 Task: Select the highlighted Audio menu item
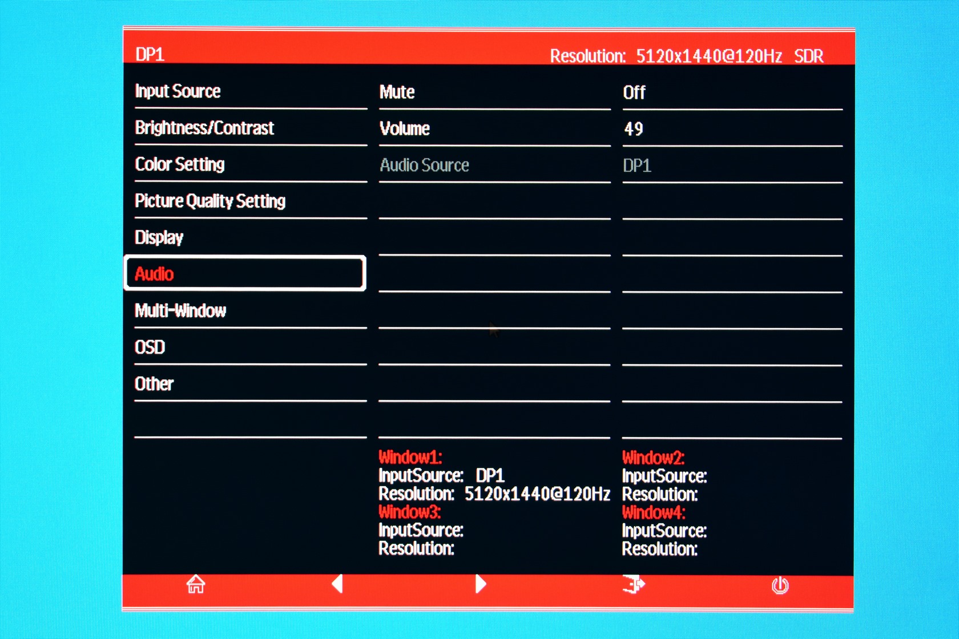click(x=244, y=273)
